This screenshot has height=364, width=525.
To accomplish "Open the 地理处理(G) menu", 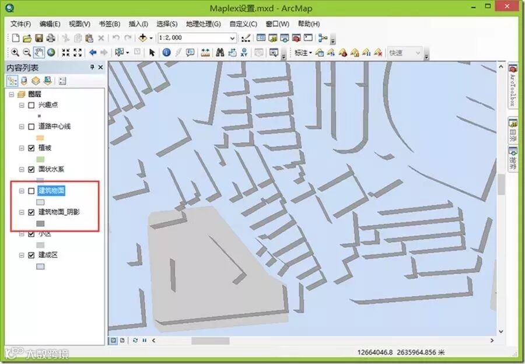I will (203, 24).
